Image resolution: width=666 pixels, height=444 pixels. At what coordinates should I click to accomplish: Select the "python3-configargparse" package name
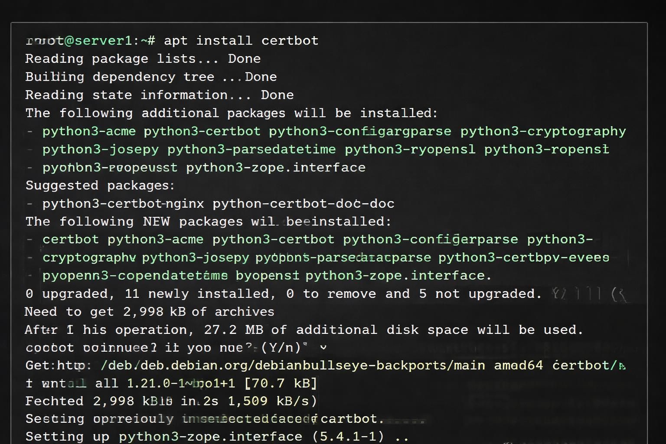pos(360,131)
